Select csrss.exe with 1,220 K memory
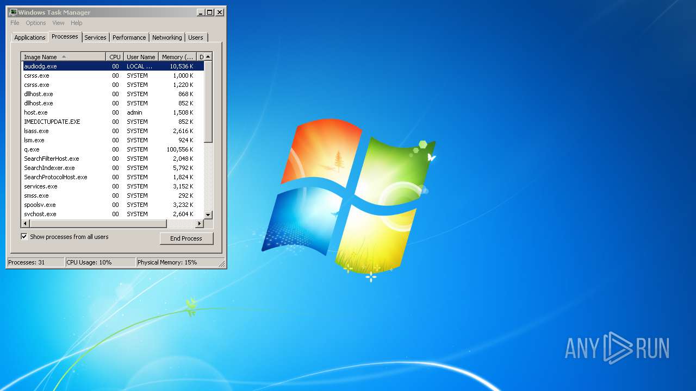The image size is (696, 391). 113,85
